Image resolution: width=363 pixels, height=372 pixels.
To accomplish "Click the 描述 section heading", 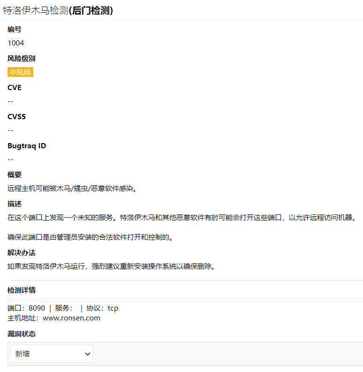I will (15, 204).
